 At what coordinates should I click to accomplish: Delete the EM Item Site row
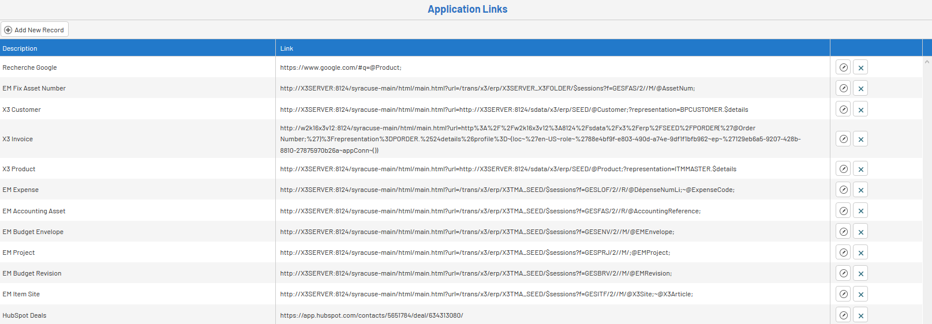coord(860,294)
